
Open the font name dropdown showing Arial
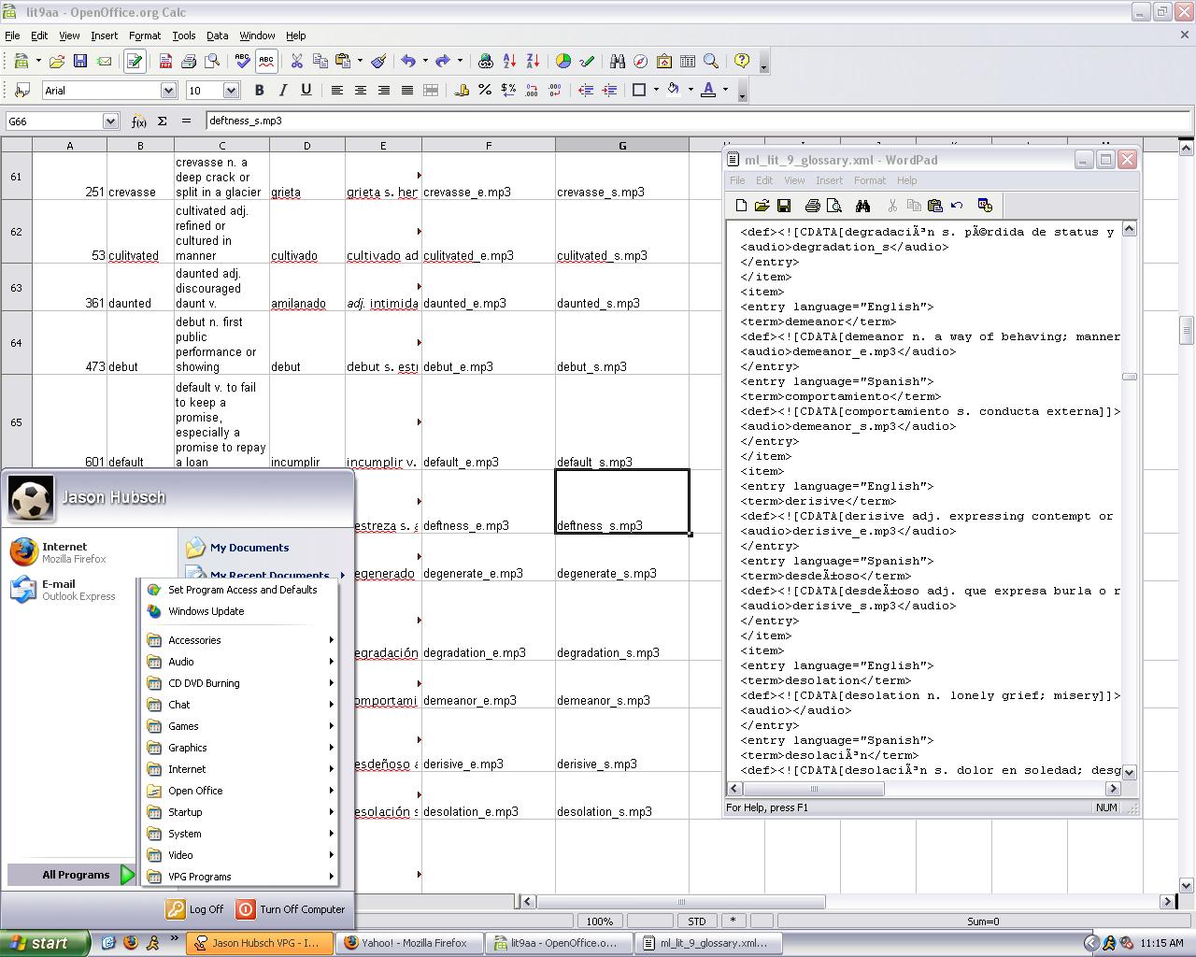coord(168,91)
